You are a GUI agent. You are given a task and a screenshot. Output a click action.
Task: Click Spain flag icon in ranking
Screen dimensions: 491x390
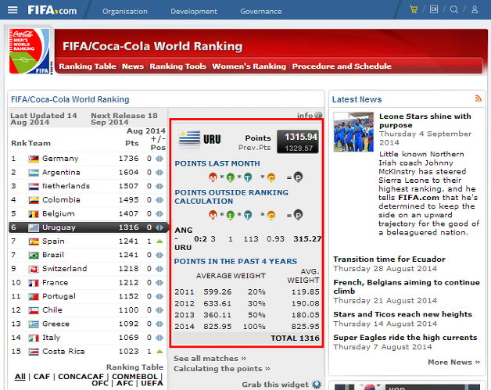[34, 242]
